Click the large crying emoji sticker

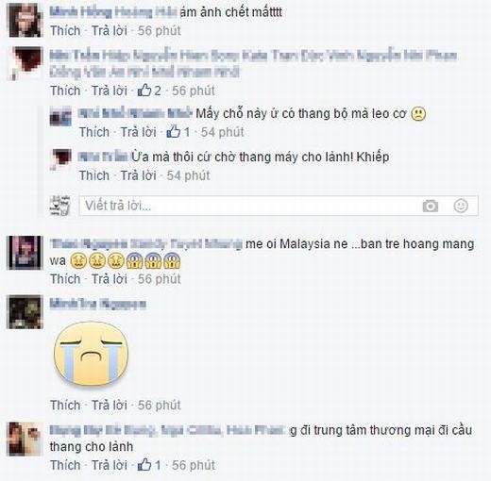(x=92, y=354)
